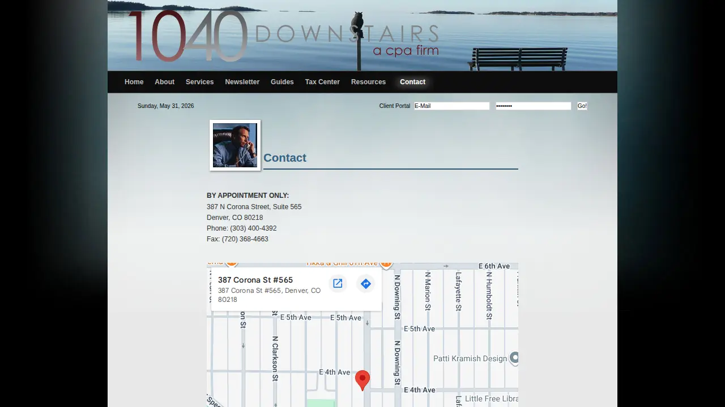Select the 387 Corona St #565 map title
Viewport: 725px width, 407px height.
pos(255,280)
